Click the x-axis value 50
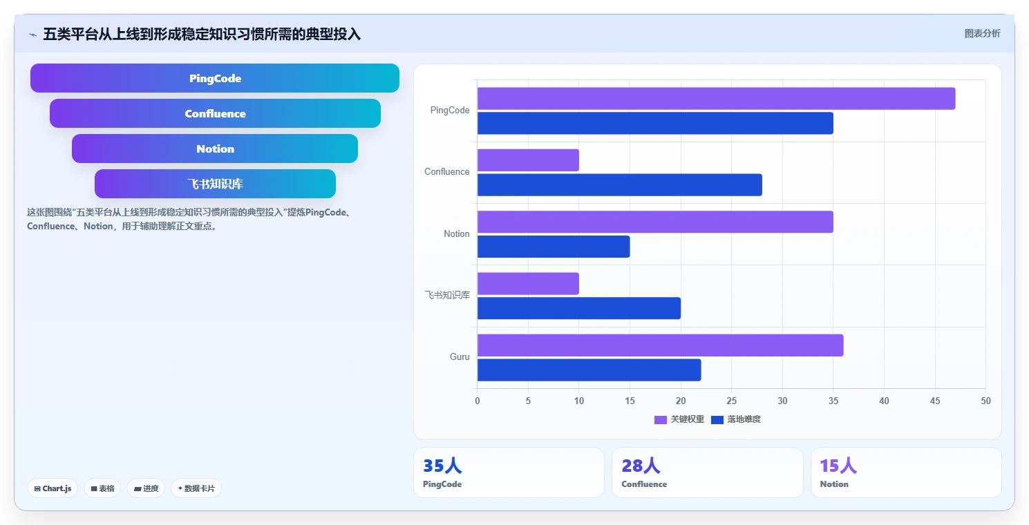The width and height of the screenshot is (1029, 525). pos(986,401)
